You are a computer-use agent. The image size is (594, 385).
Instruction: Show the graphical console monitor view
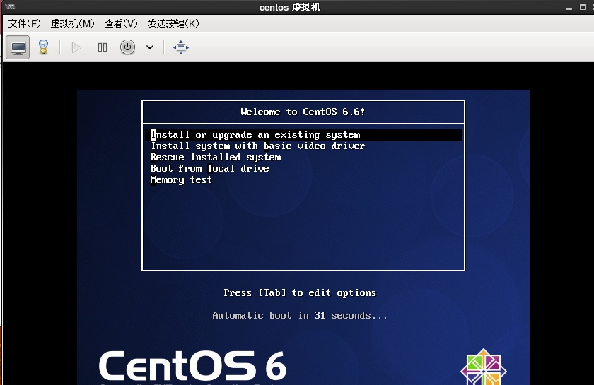[x=18, y=47]
